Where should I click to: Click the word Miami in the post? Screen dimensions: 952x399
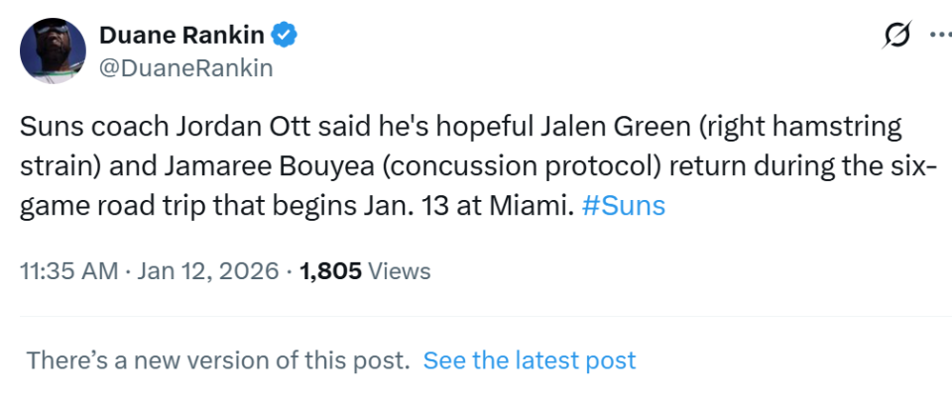[535, 207]
